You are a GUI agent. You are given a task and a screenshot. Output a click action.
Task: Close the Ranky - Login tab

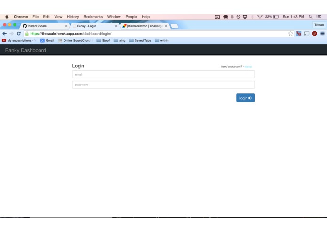pos(116,26)
